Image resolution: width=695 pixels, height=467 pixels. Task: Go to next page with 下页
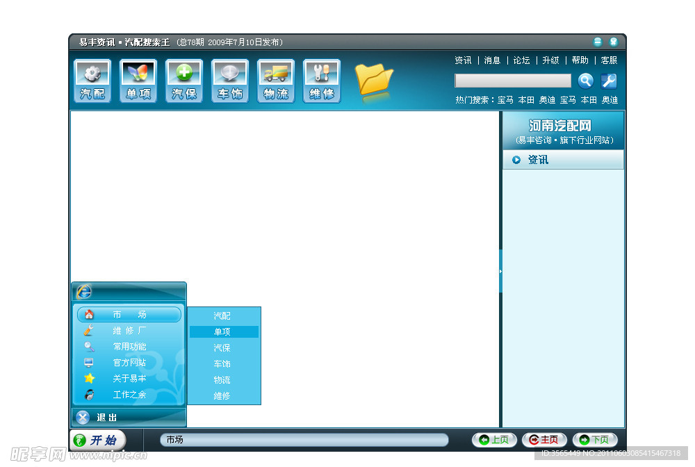click(595, 439)
